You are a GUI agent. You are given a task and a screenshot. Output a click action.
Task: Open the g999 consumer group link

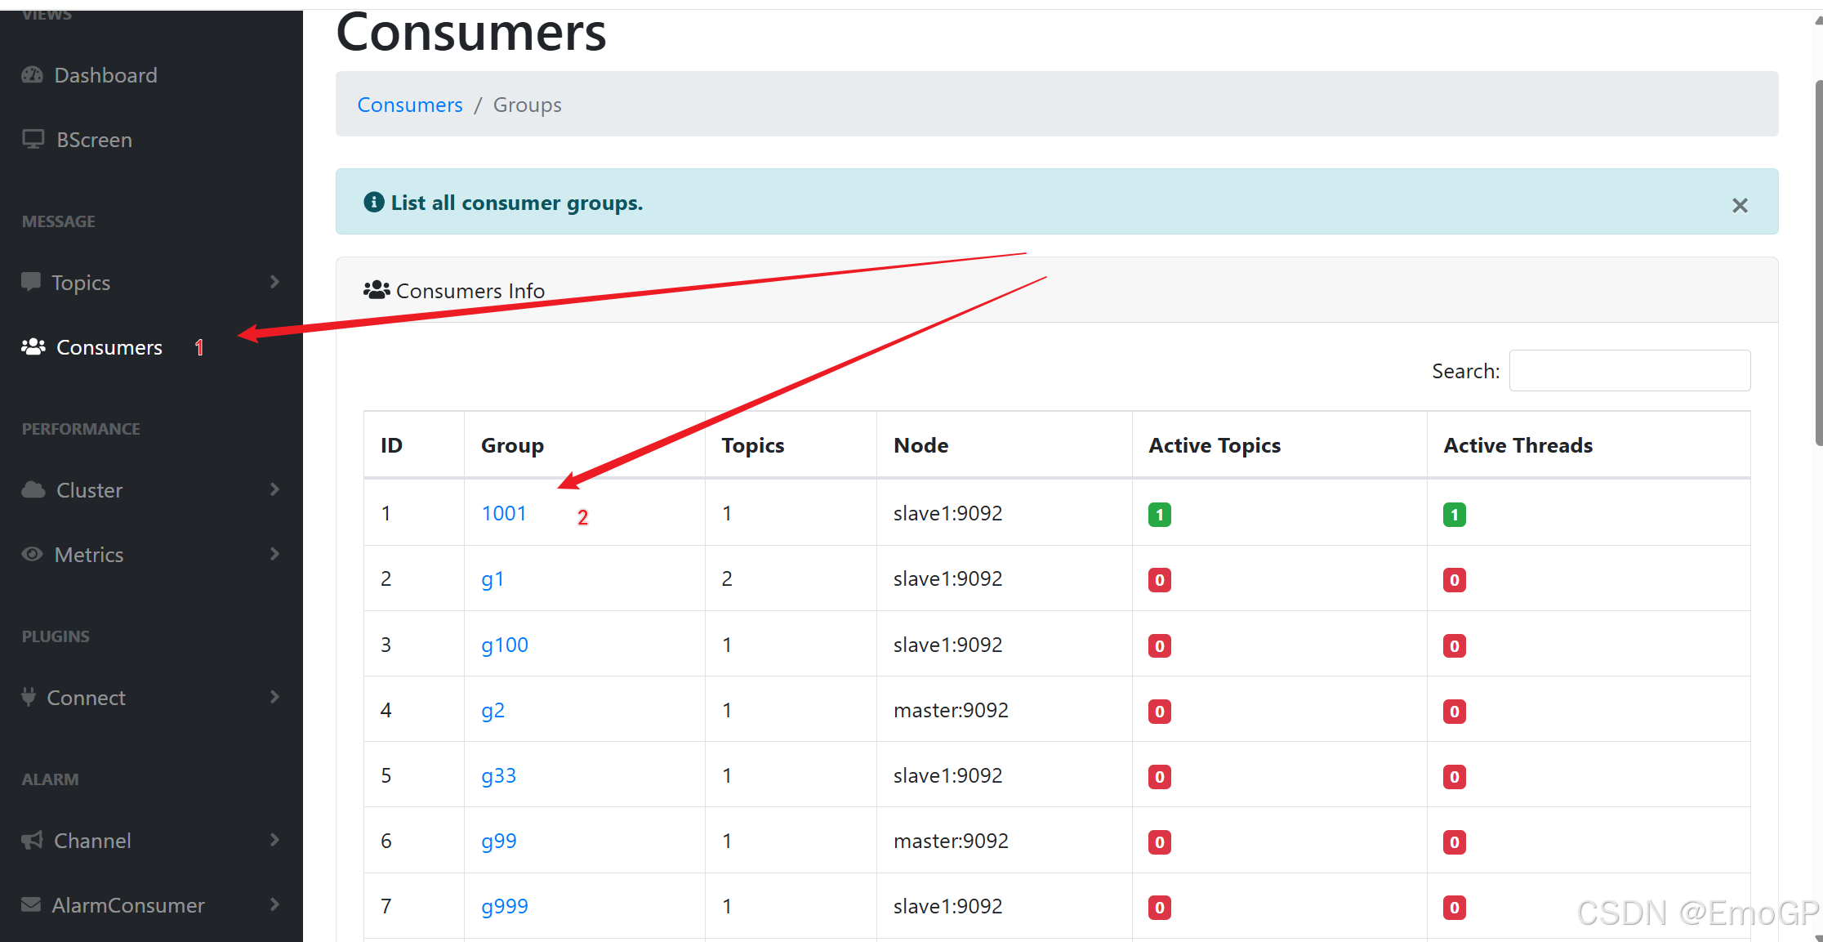[504, 906]
